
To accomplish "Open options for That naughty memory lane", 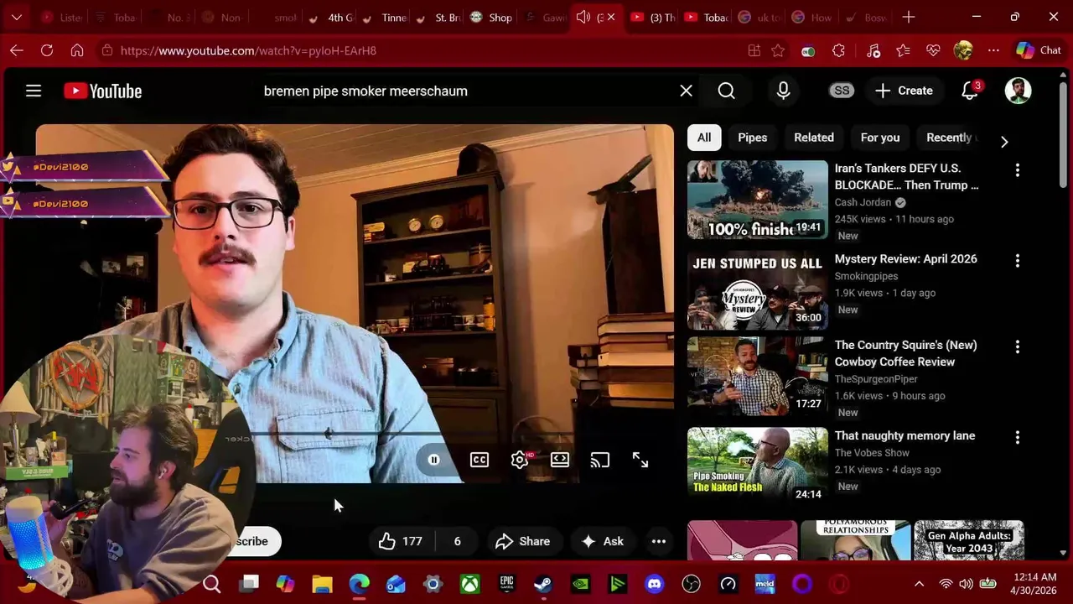I will pyautogui.click(x=1018, y=437).
